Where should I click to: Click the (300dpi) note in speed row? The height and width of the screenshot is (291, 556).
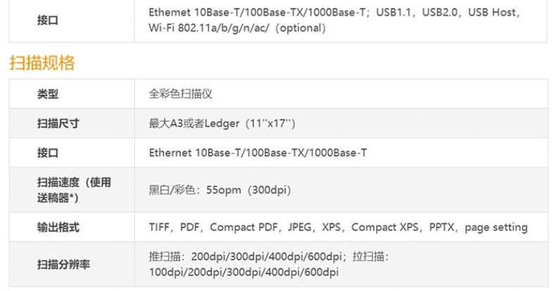[x=269, y=190]
